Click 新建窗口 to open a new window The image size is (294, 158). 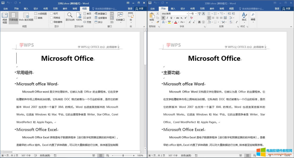tap(101, 14)
